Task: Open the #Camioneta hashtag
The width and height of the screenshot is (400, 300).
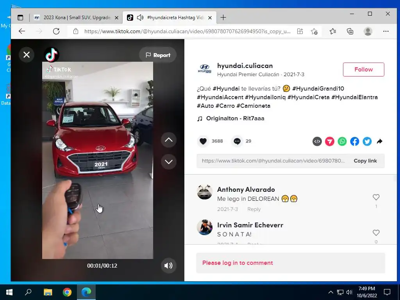Action: (x=253, y=105)
